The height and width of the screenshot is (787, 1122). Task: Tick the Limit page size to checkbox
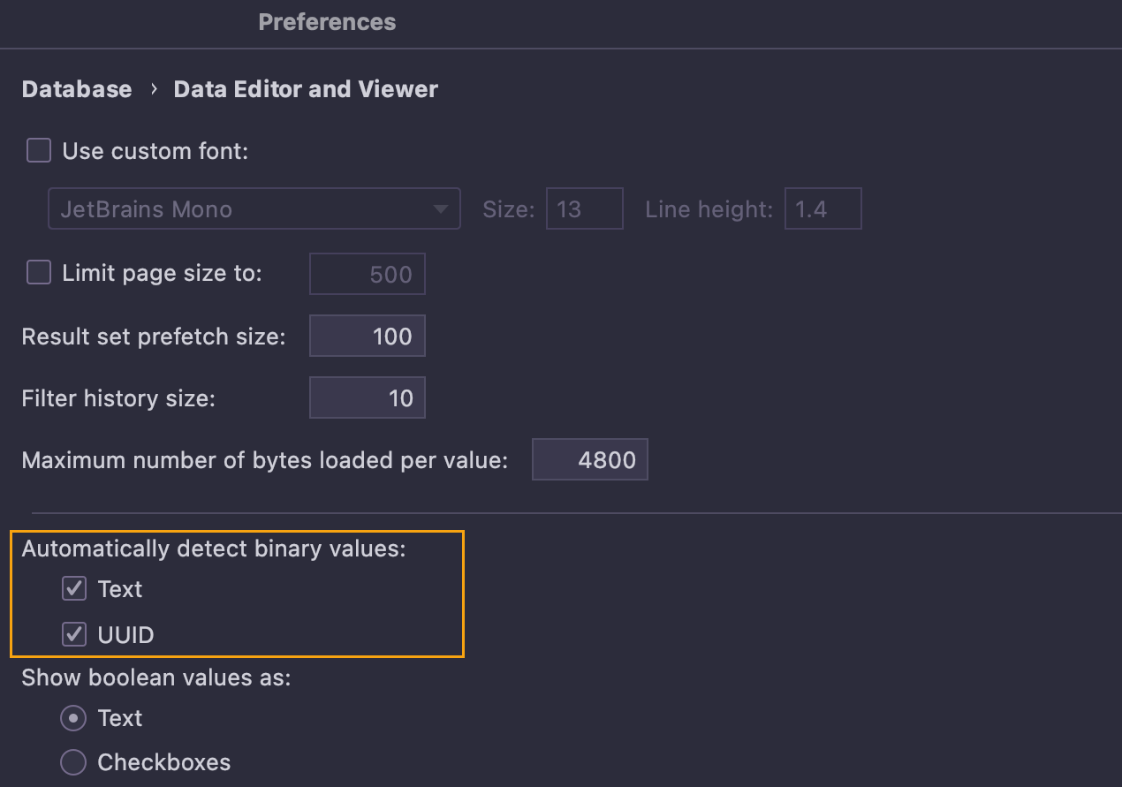tap(39, 273)
